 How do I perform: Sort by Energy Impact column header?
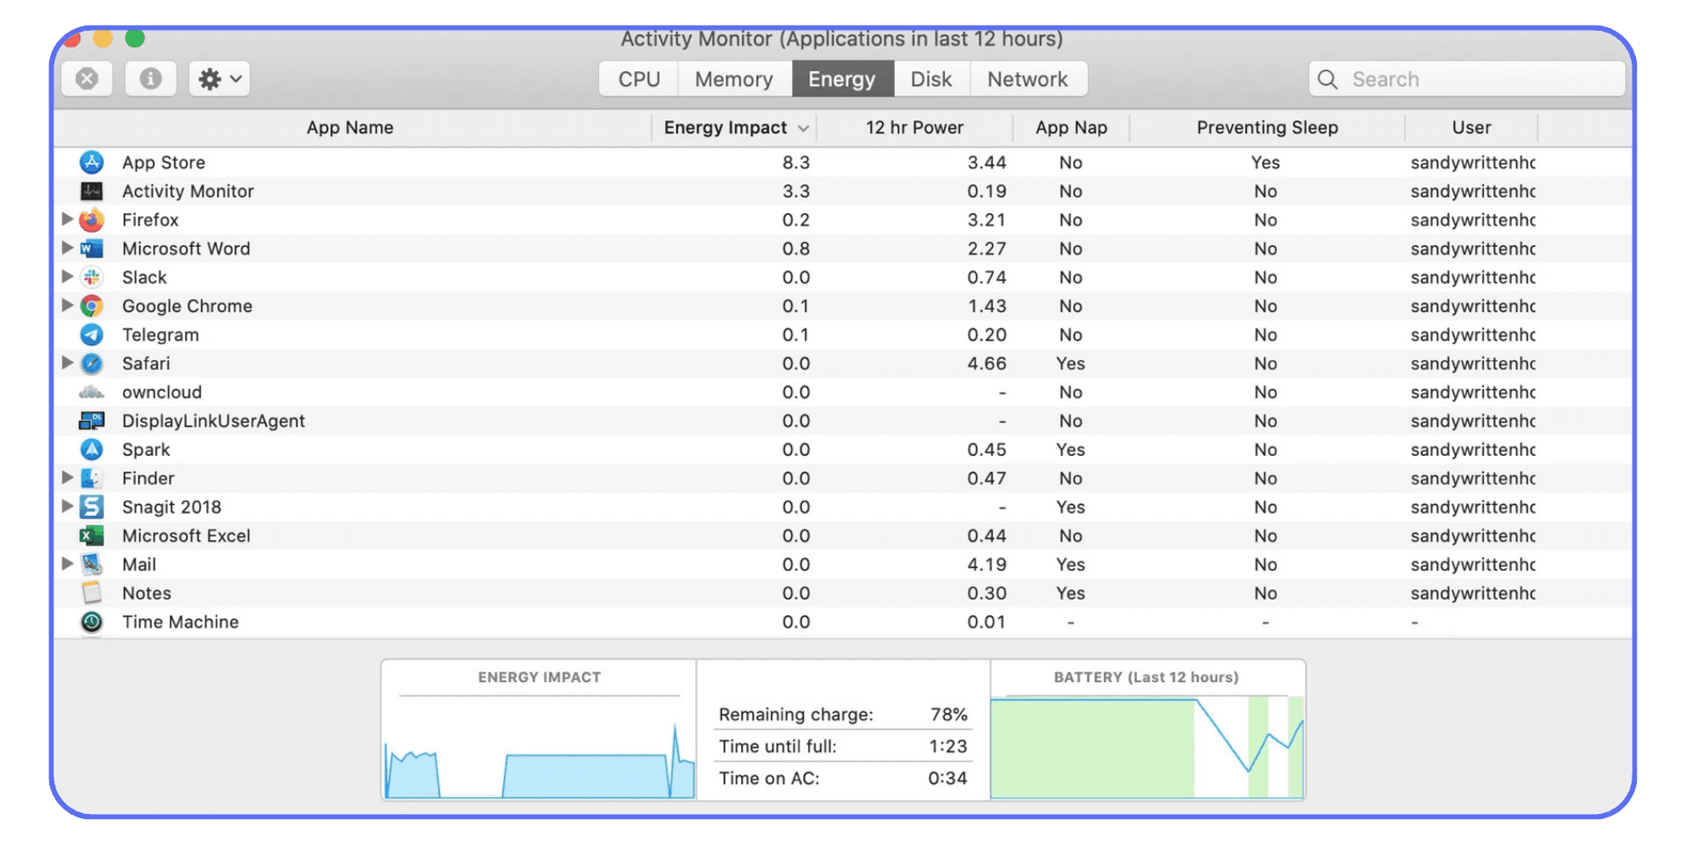click(734, 128)
